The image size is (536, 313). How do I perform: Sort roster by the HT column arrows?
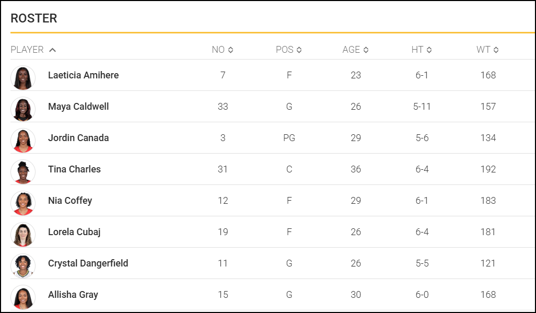coord(429,50)
